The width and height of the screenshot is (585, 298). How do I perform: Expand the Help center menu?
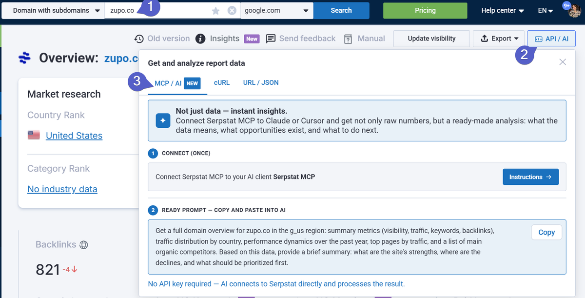(x=503, y=10)
